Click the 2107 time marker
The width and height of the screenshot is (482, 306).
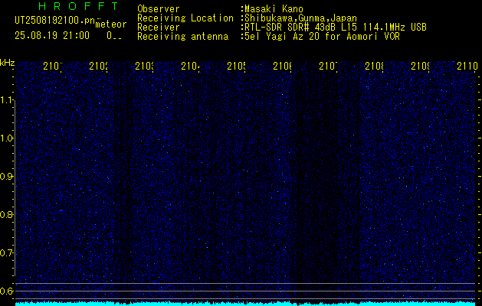coord(328,66)
